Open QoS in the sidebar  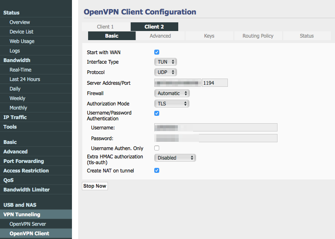click(x=36, y=180)
